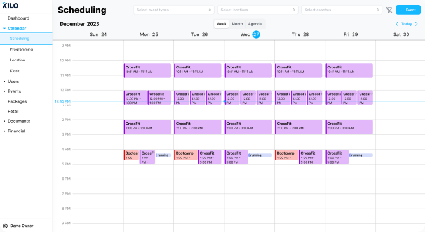Open Dashboard in sidebar

18,18
